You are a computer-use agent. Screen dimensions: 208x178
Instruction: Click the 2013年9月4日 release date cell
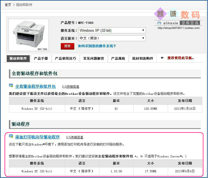185,171
